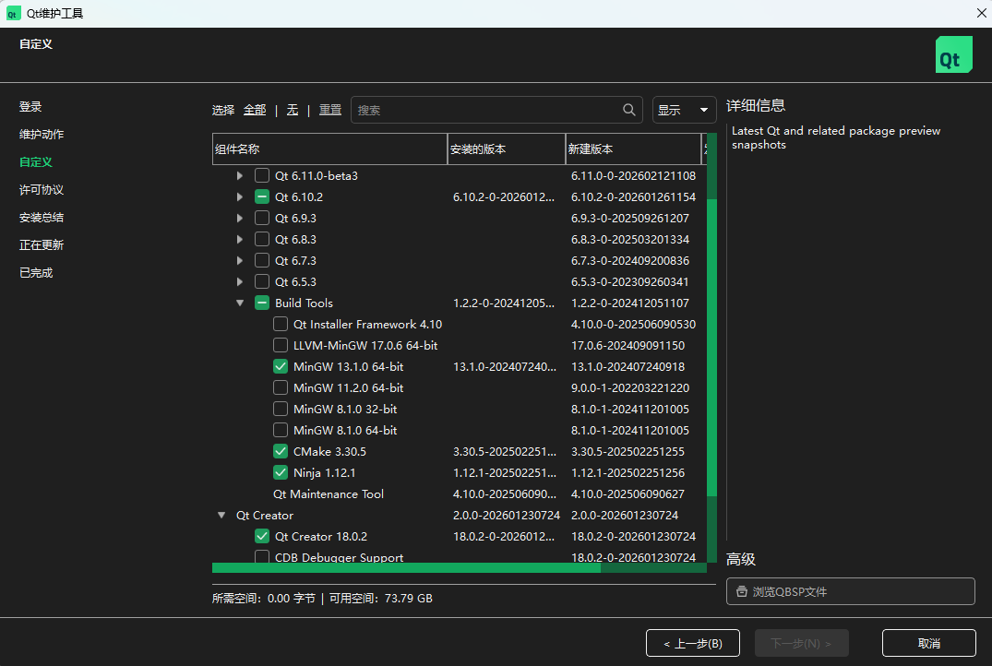The image size is (992, 666).
Task: Click the printer icon on 浏览QBSP文件
Action: [x=742, y=591]
